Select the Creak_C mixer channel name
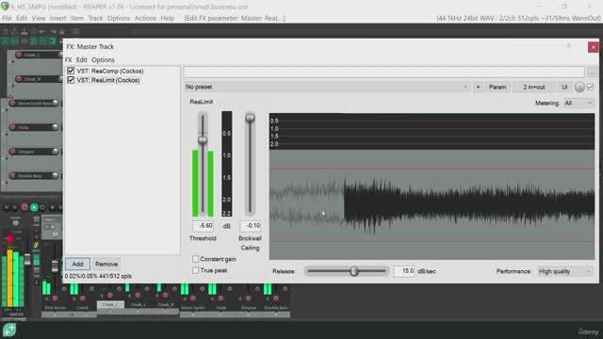Screen dimensions: 603x339 pyautogui.click(x=110, y=304)
